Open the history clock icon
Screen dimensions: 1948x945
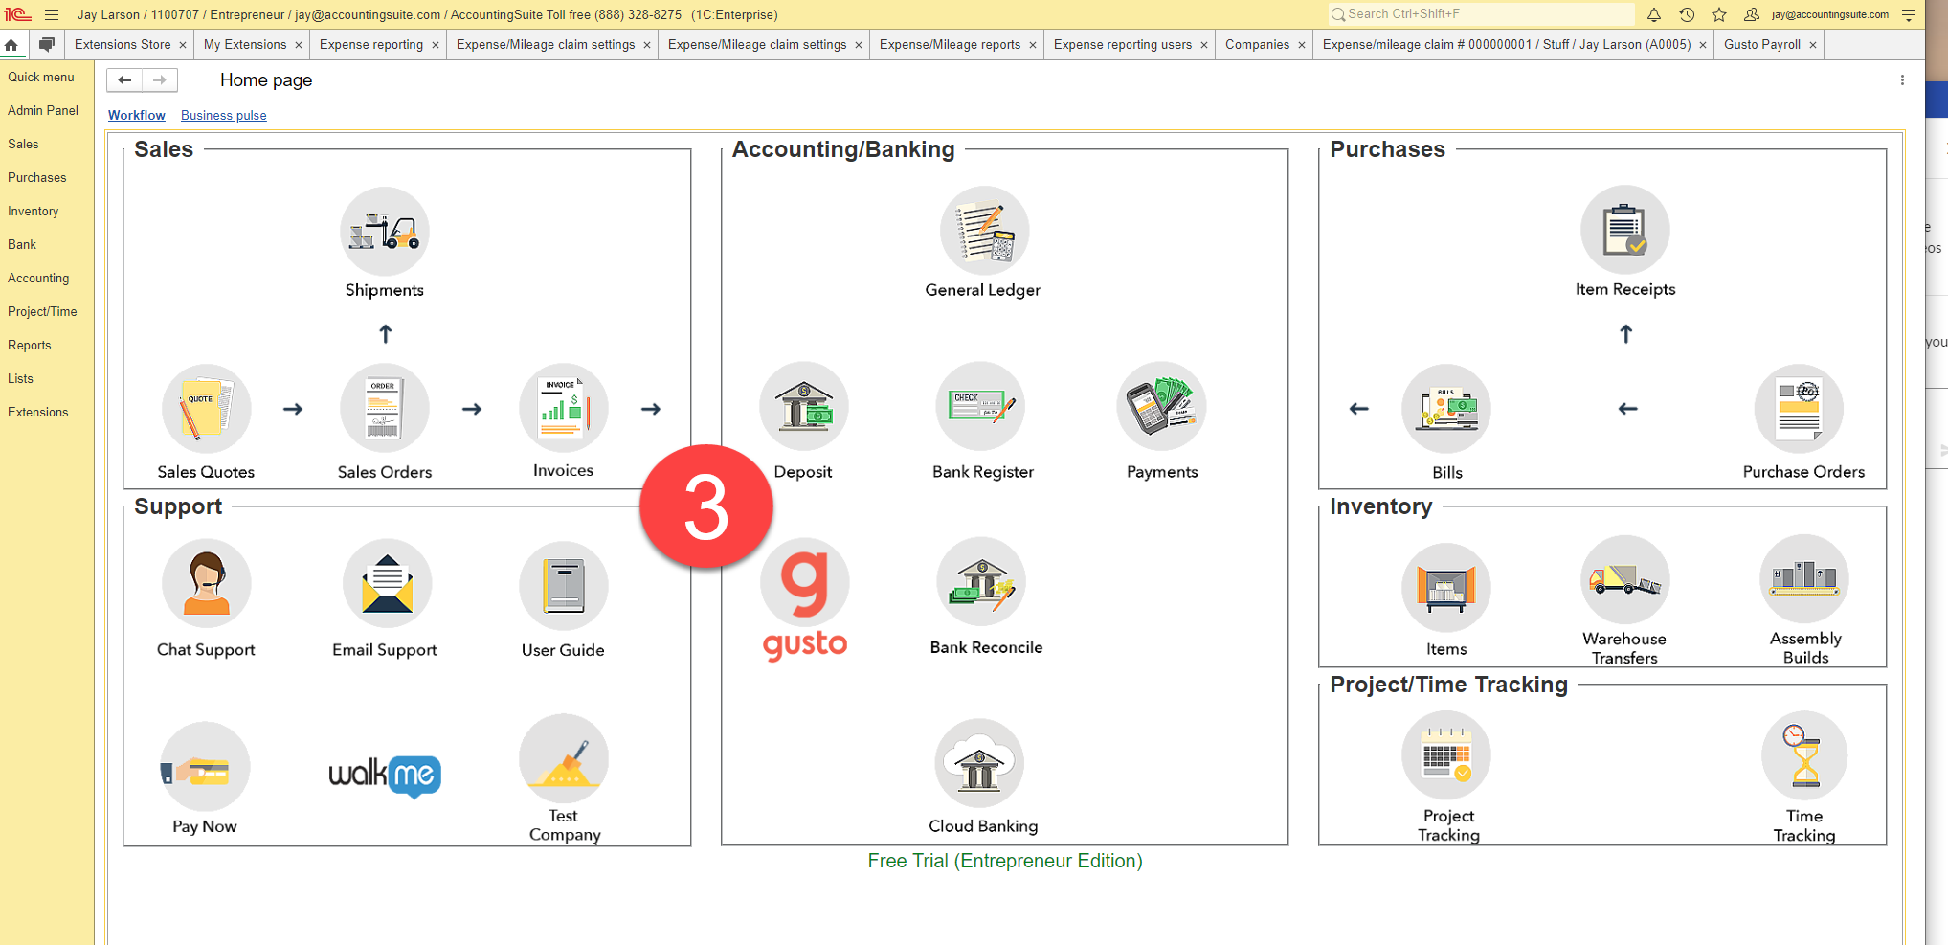(x=1687, y=14)
